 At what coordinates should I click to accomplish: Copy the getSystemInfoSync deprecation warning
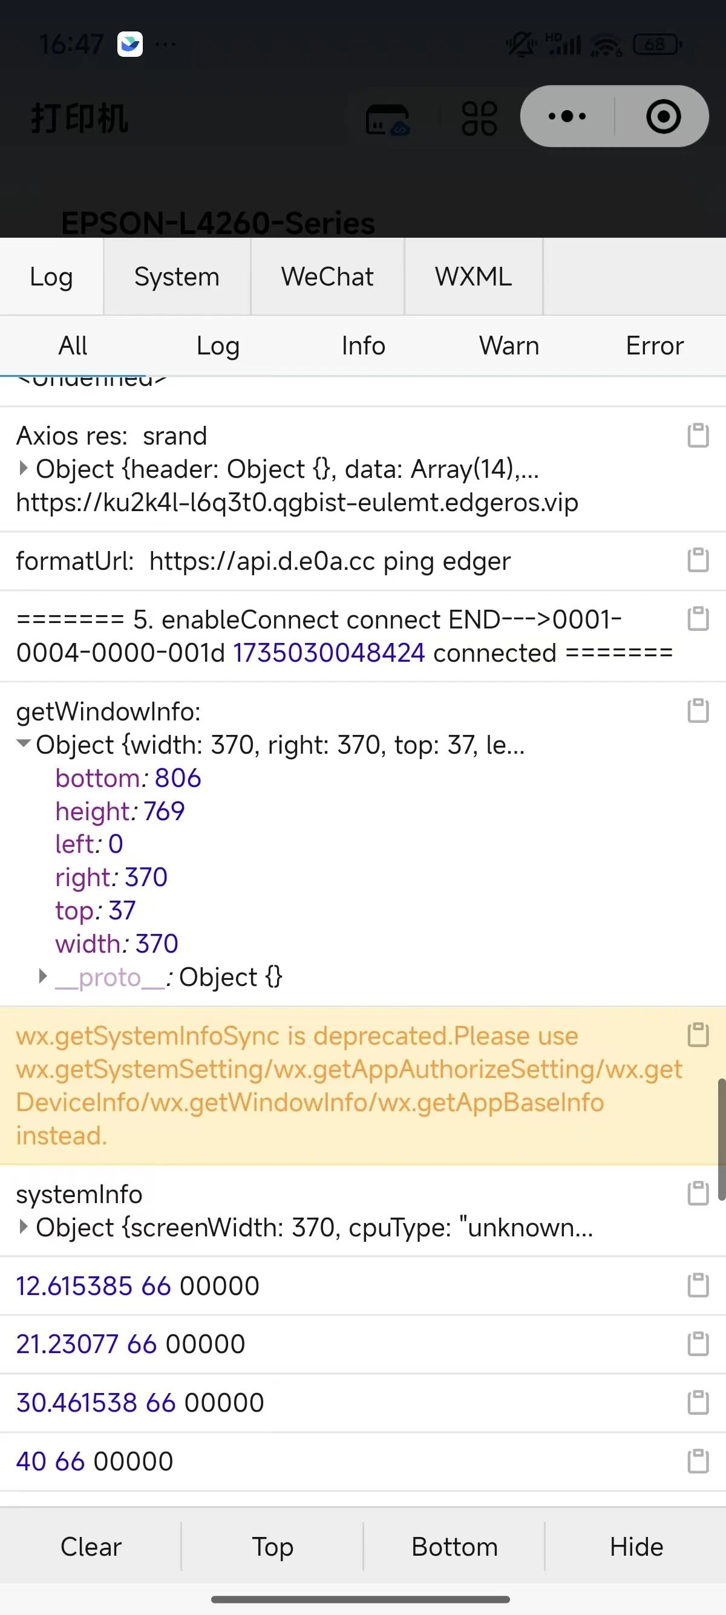click(698, 1034)
